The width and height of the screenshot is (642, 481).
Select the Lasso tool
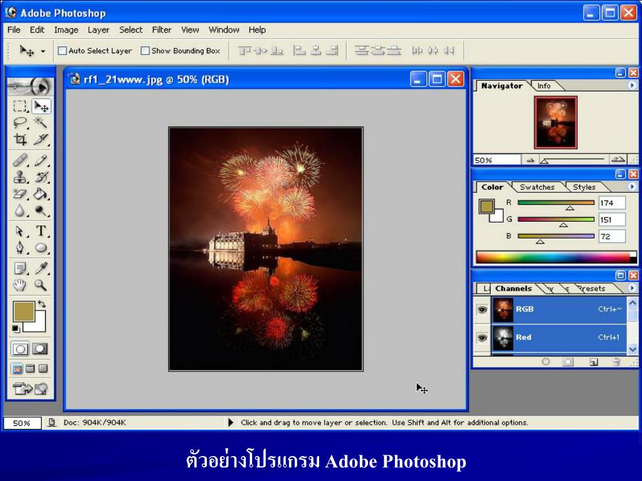tap(19, 122)
